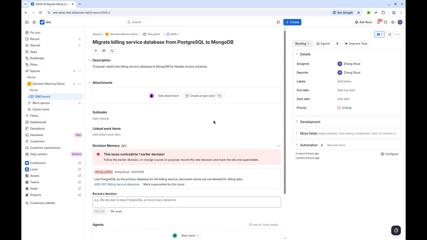Click the Improve Task button
This screenshot has width=427, height=240.
[x=356, y=43]
